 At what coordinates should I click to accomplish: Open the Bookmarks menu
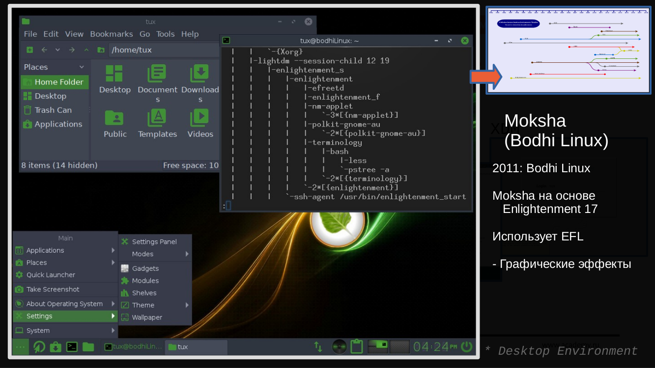(x=112, y=34)
